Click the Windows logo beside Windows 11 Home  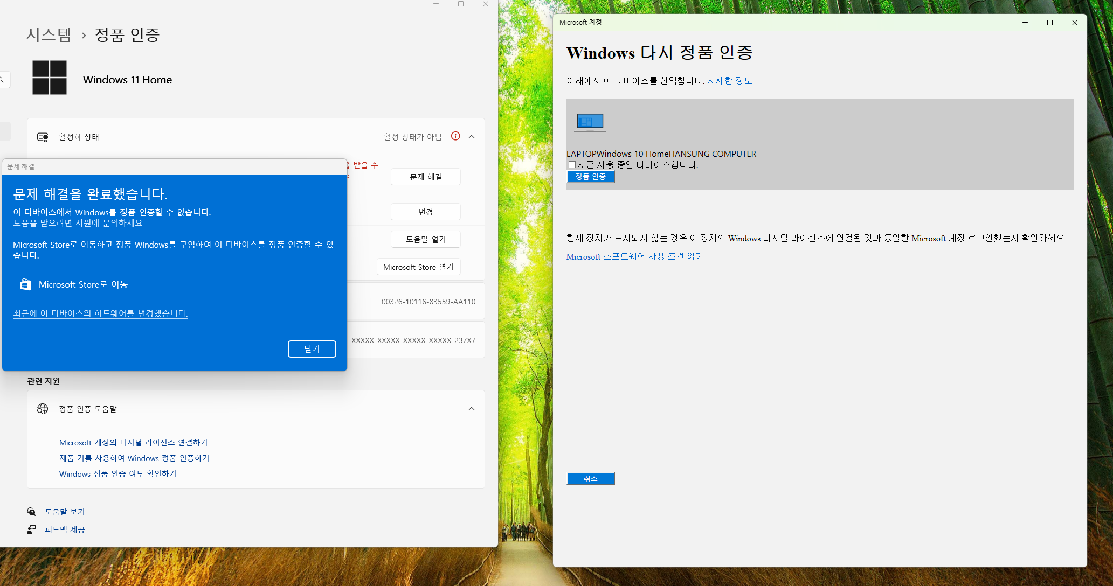[50, 78]
